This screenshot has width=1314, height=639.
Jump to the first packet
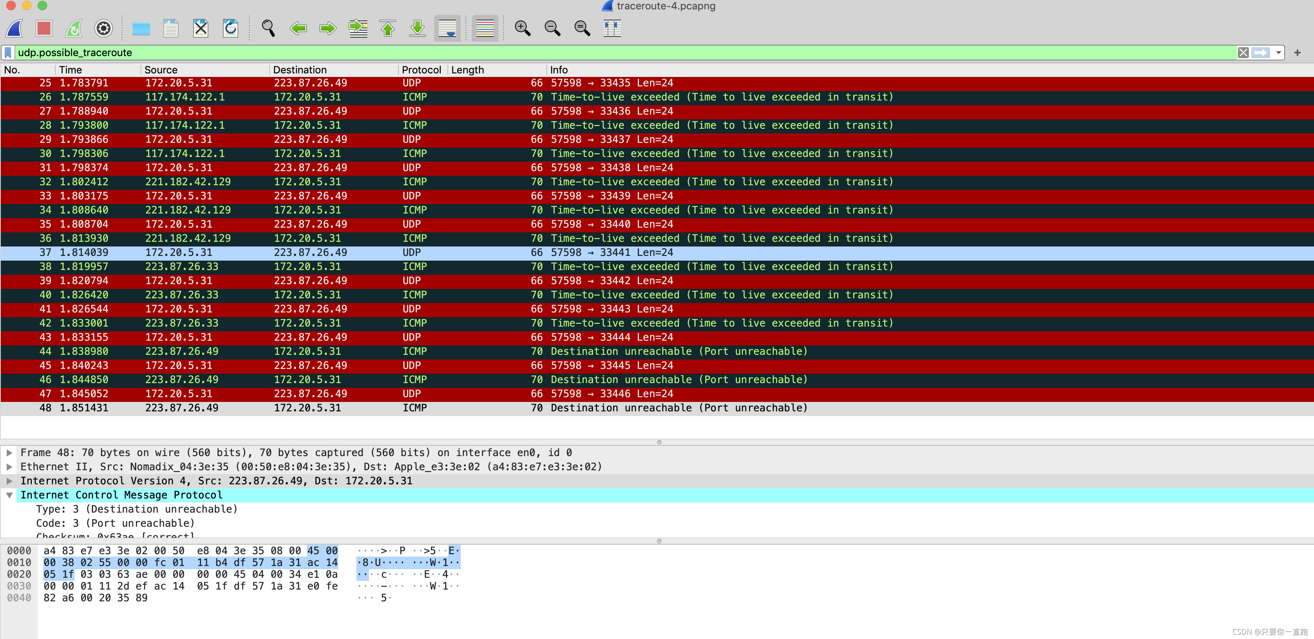(x=388, y=28)
